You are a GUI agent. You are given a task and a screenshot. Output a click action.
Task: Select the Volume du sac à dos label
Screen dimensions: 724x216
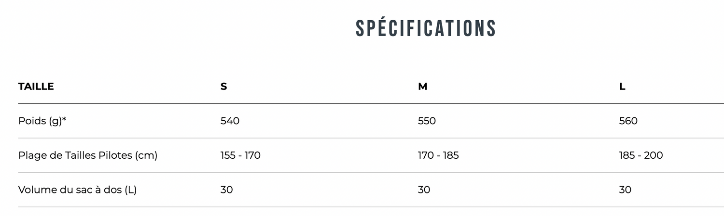click(x=70, y=190)
